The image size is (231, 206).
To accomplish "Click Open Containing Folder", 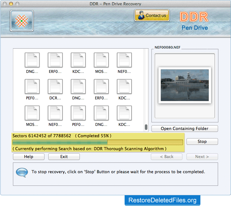I will (185, 128).
